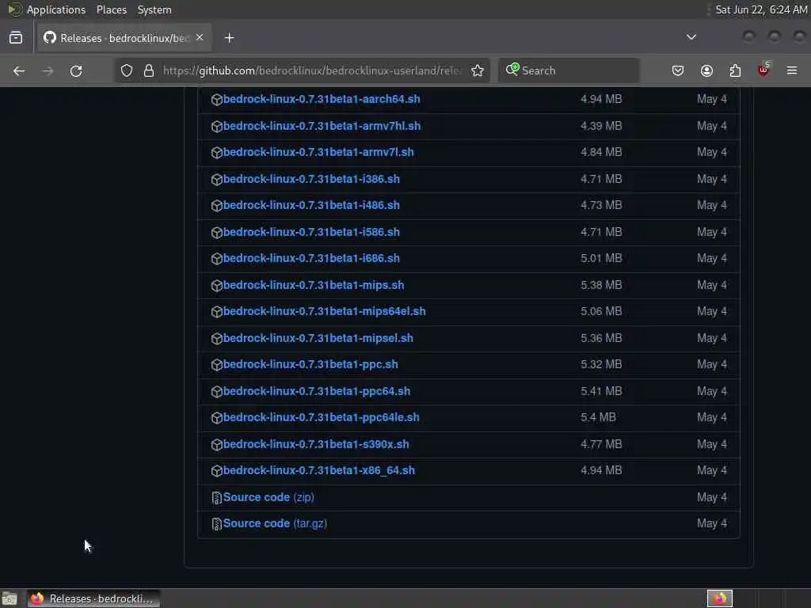Click package icon beside x86_64.sh

pyautogui.click(x=217, y=471)
